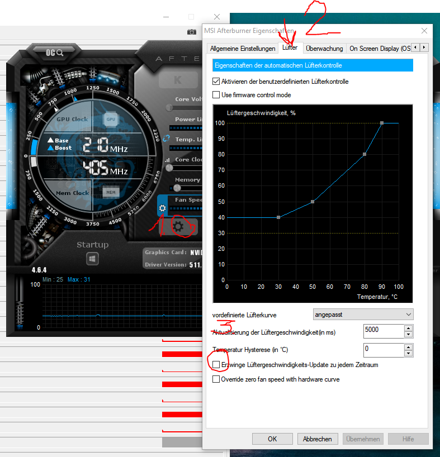
Task: Click the Graphics Card label
Action: click(165, 253)
